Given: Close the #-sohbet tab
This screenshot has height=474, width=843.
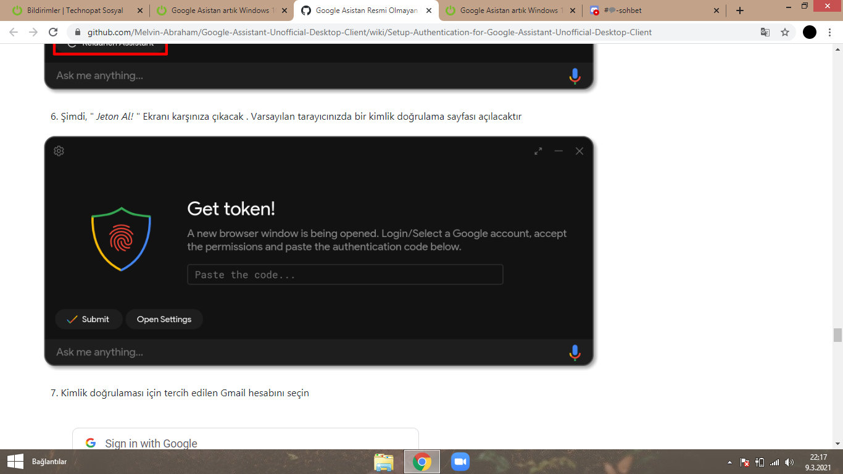Looking at the screenshot, I should 716,10.
